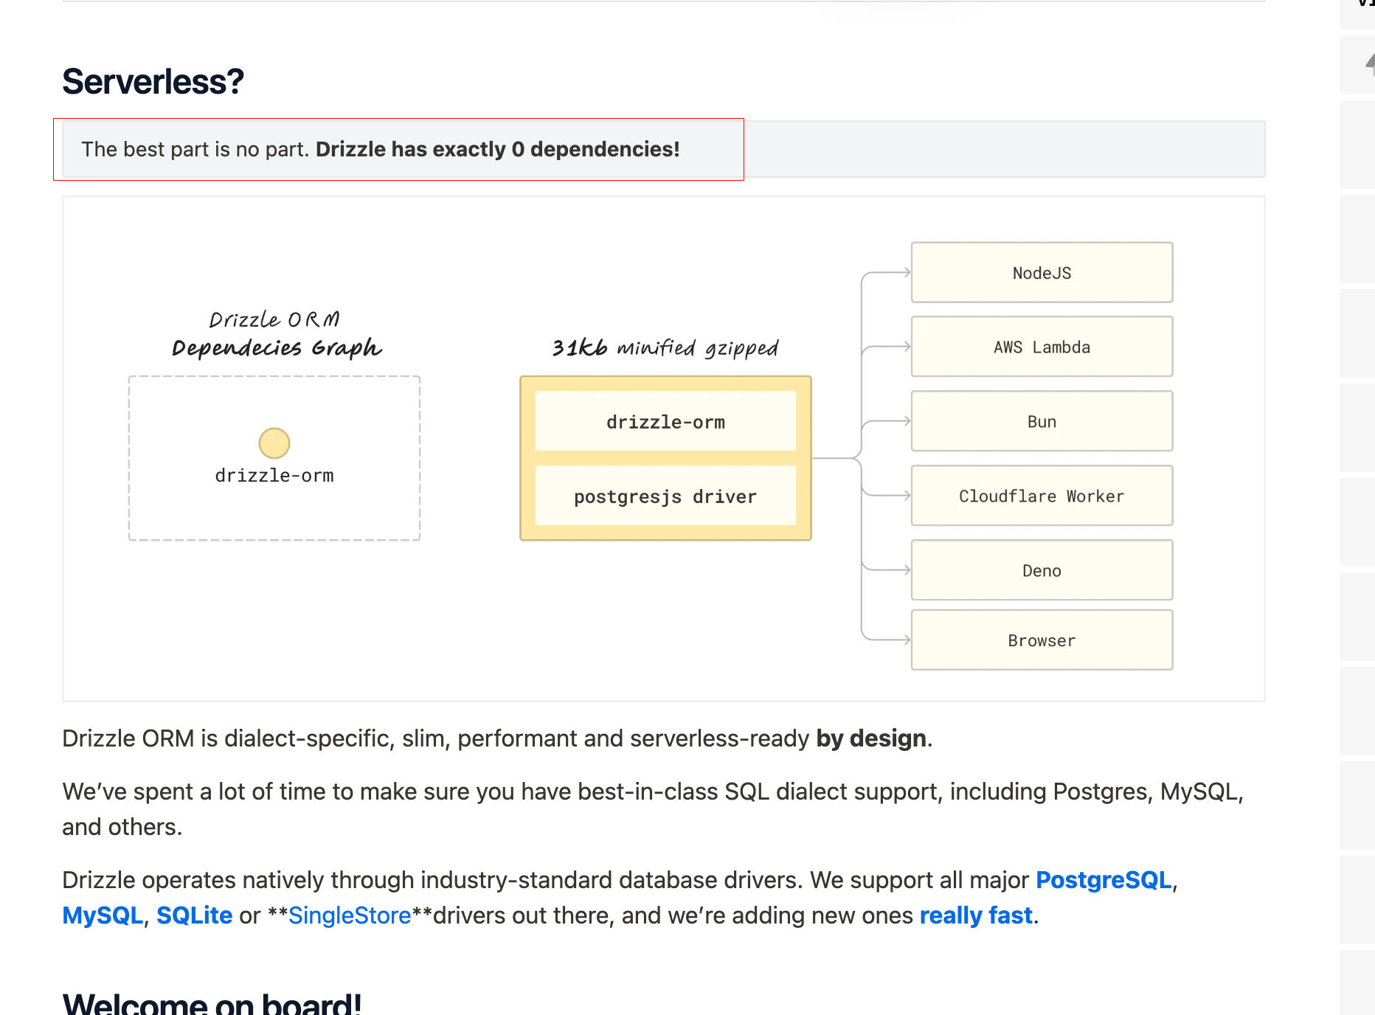Click the yellow circle node in dependencies graph

click(x=274, y=443)
